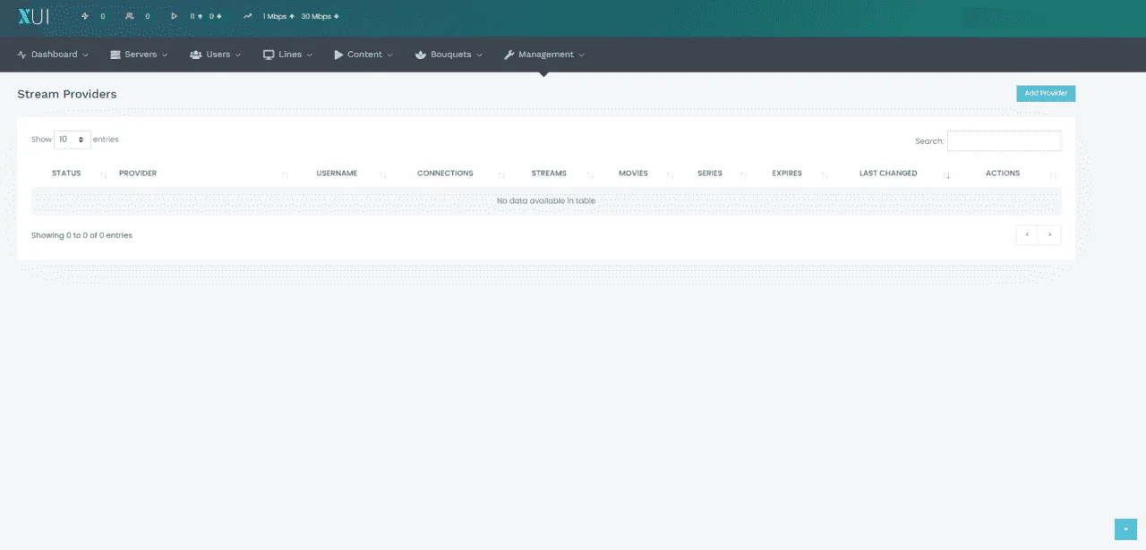The image size is (1146, 550).
Task: Open the Management menu
Action: click(x=543, y=55)
